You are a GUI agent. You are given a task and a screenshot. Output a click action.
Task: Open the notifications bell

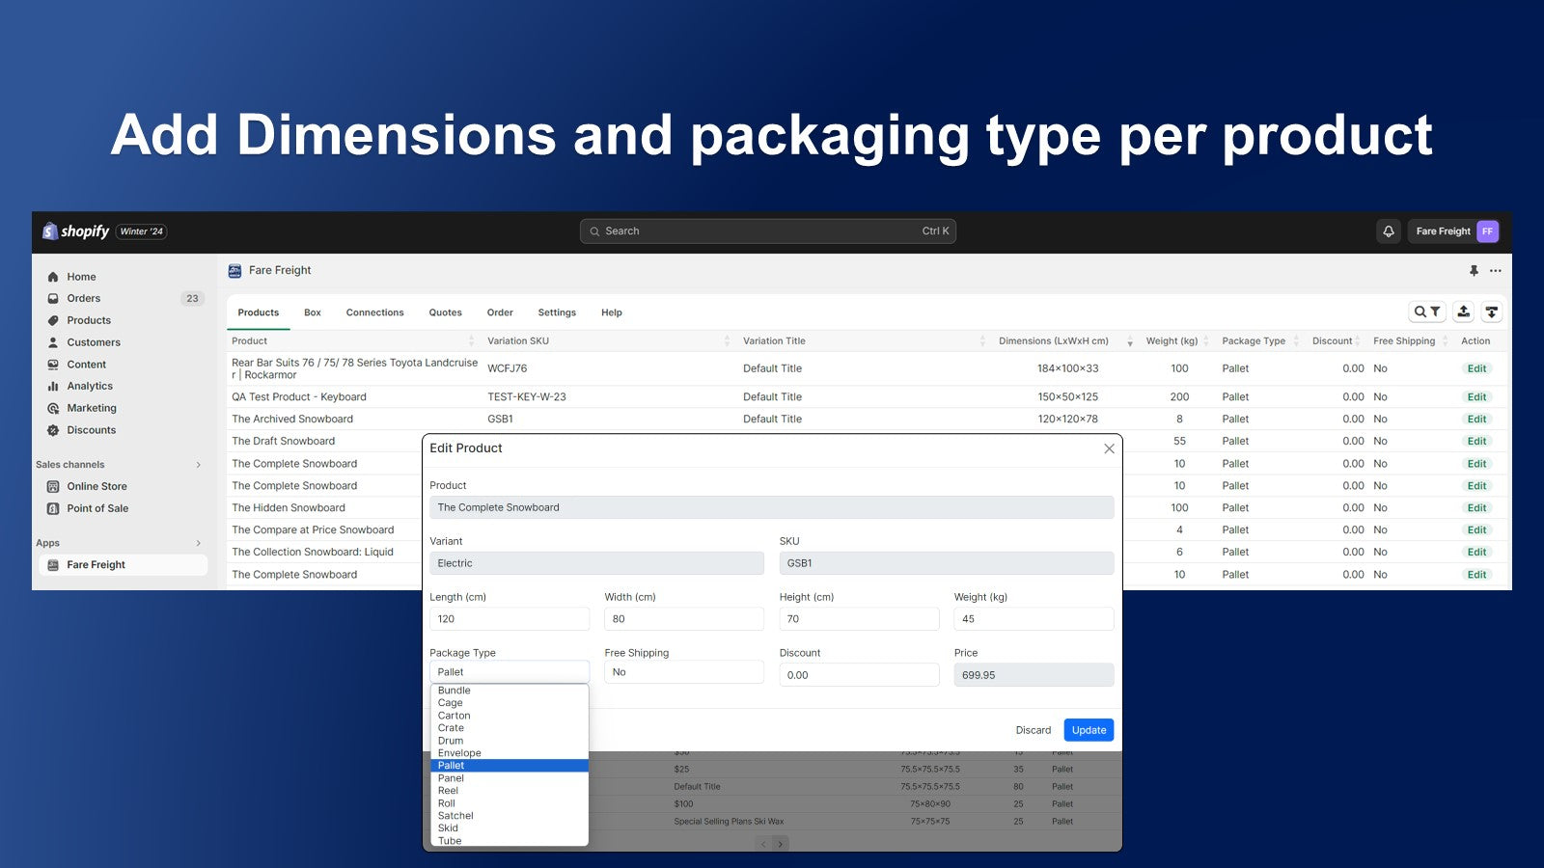click(1388, 231)
